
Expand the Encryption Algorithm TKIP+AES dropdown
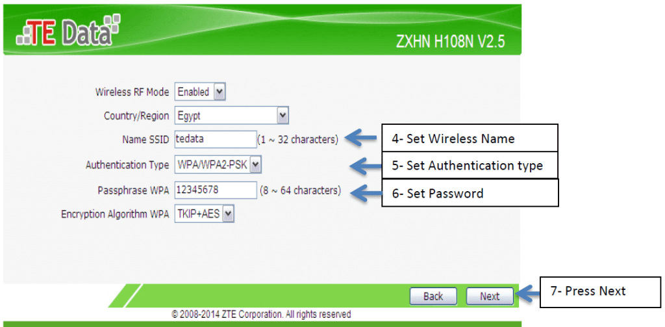204,215
